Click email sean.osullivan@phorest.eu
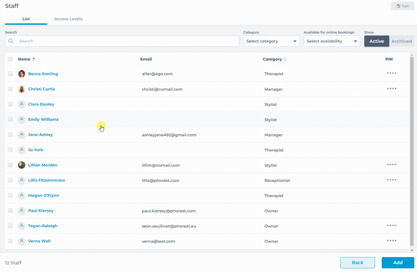The width and height of the screenshot is (417, 272). pyautogui.click(x=169, y=226)
